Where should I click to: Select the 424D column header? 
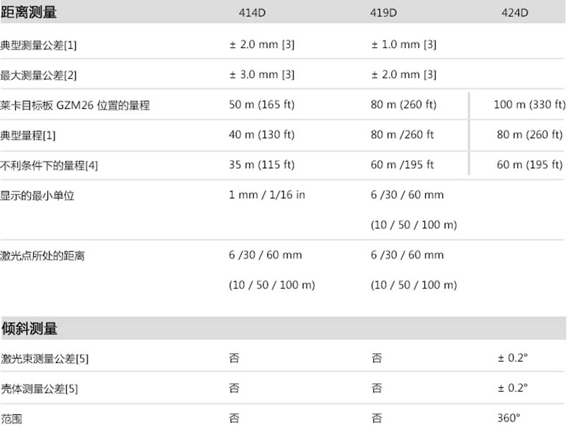point(515,13)
